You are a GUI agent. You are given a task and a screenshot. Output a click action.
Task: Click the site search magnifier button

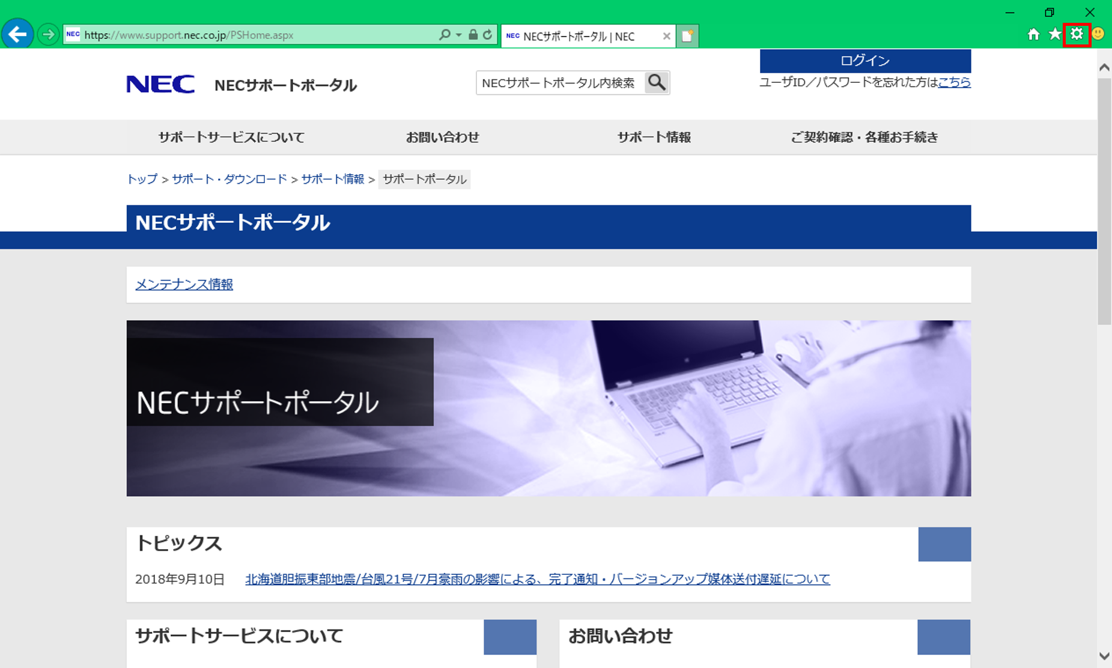pyautogui.click(x=657, y=83)
